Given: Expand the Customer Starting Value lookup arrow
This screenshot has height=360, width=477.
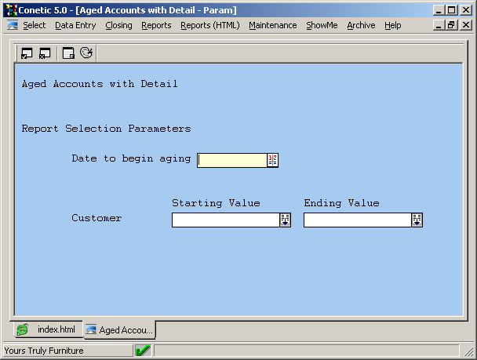Looking at the screenshot, I should point(285,220).
